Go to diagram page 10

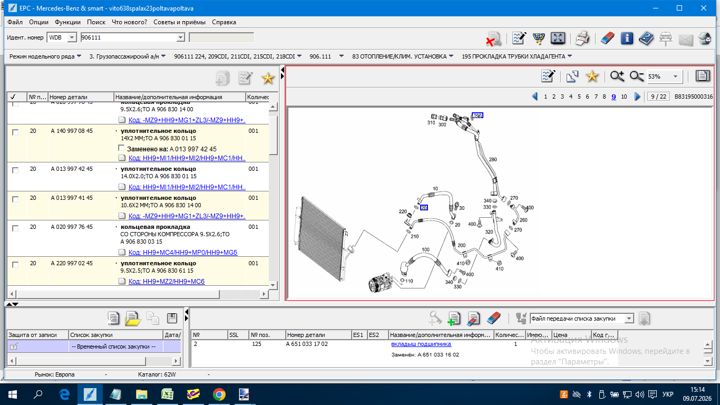[x=624, y=97]
